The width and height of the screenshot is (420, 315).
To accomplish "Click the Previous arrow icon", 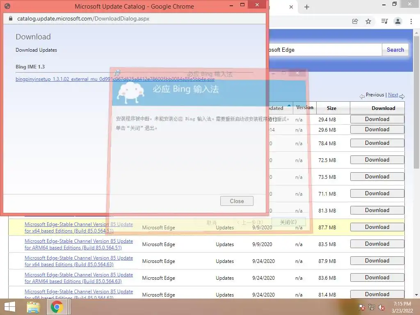I will [362, 96].
